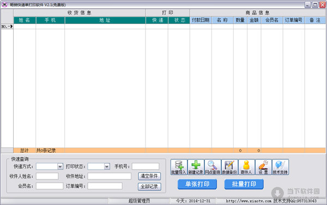The image size is (327, 205).
Task: Close the application window
Action: coord(323,5)
